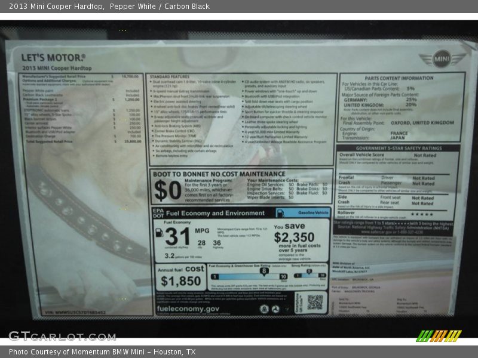Click "OXFORD, UNITED KINGDOM" assembly point
Viewport: 478px width, 358px height.
[422, 123]
